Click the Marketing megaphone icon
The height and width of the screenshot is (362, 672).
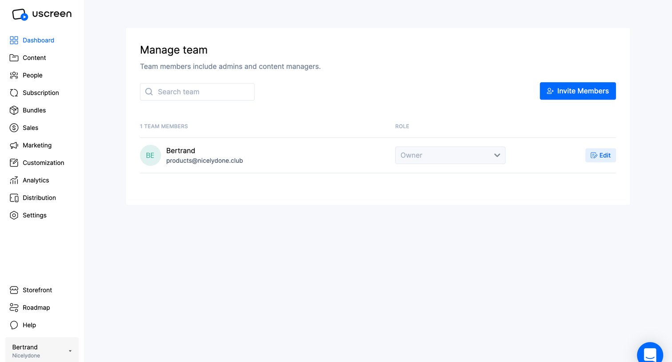pos(14,145)
